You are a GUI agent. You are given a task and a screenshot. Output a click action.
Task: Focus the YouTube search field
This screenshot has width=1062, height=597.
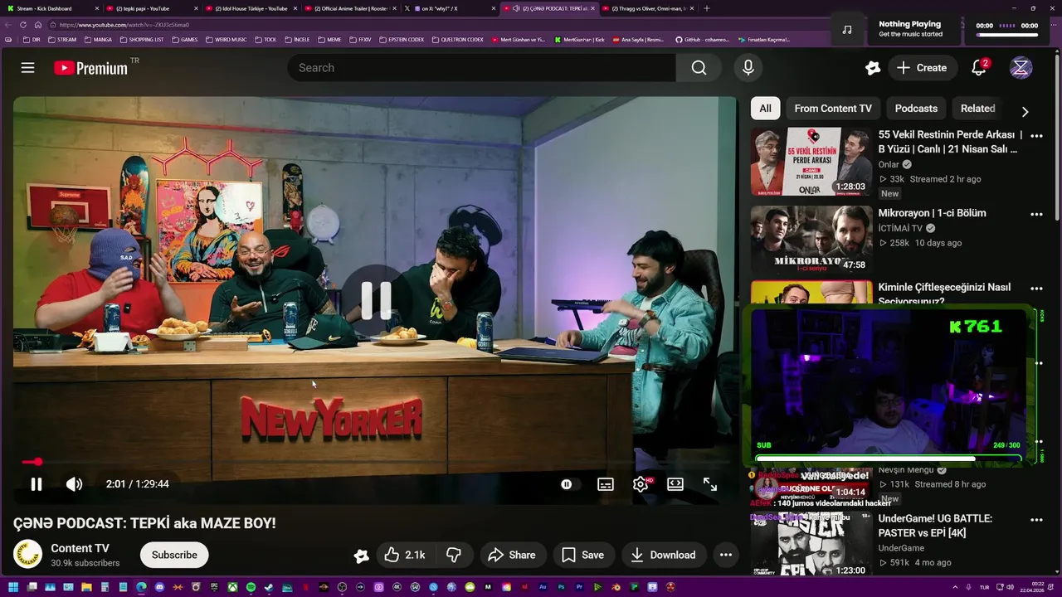coord(481,68)
